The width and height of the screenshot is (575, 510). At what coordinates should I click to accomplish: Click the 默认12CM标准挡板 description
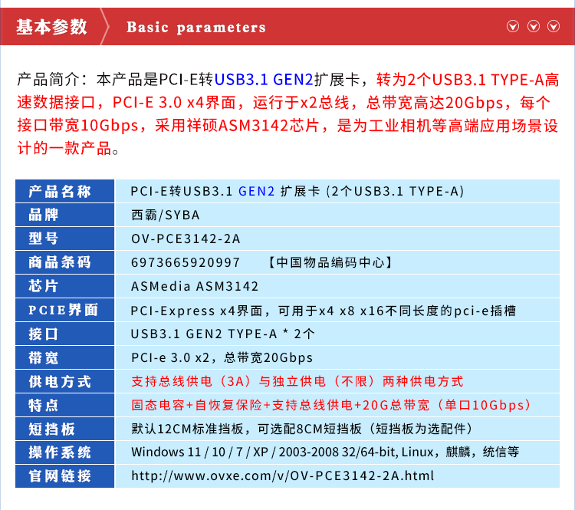pyautogui.click(x=302, y=429)
